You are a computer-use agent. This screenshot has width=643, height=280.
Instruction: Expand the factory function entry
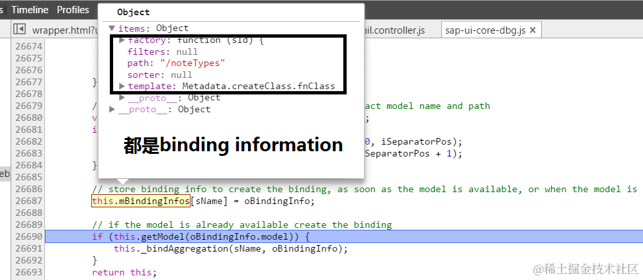click(122, 40)
